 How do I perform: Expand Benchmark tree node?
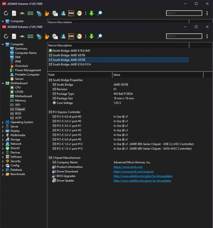point(3,174)
